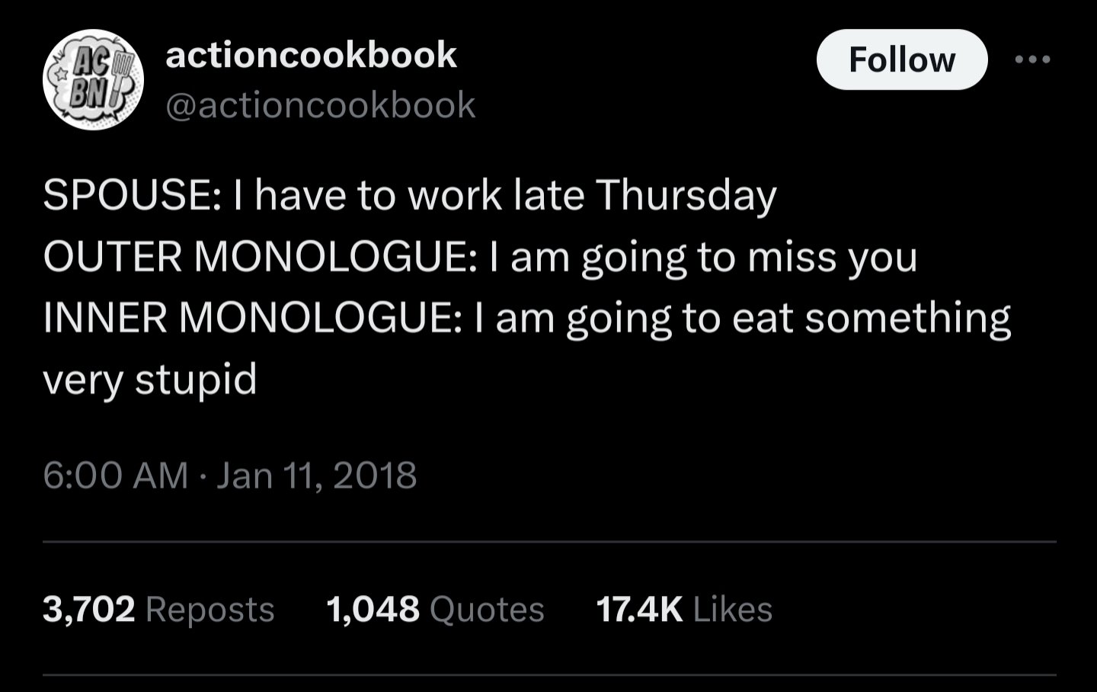Open the three-dot more options menu
Screen dimensions: 1097x692
(x=1033, y=59)
